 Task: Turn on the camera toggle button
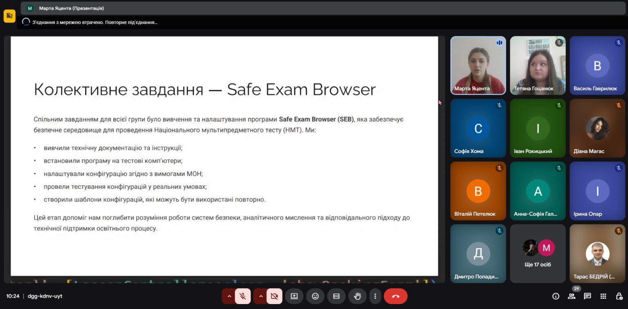point(274,296)
